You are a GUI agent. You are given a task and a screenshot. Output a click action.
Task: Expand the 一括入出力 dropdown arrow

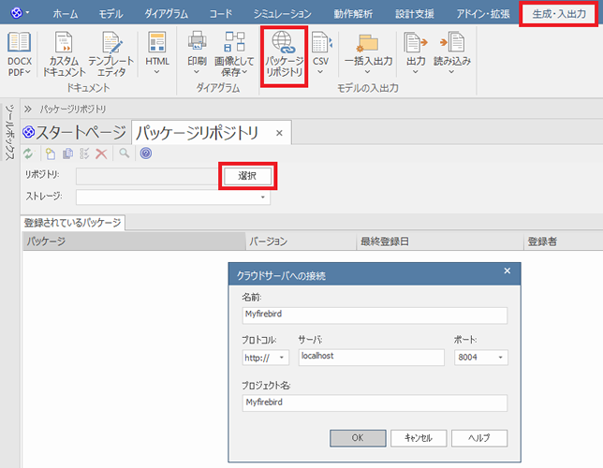click(x=367, y=72)
